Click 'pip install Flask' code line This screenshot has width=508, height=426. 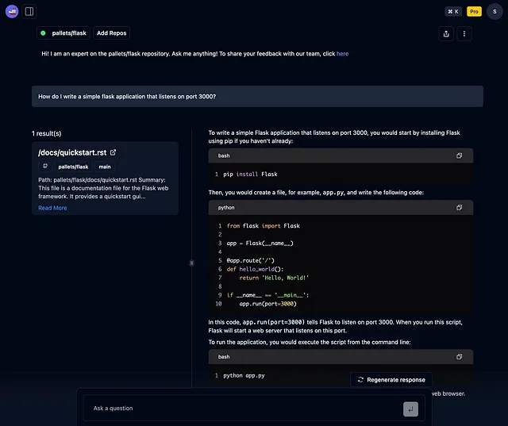pos(250,175)
